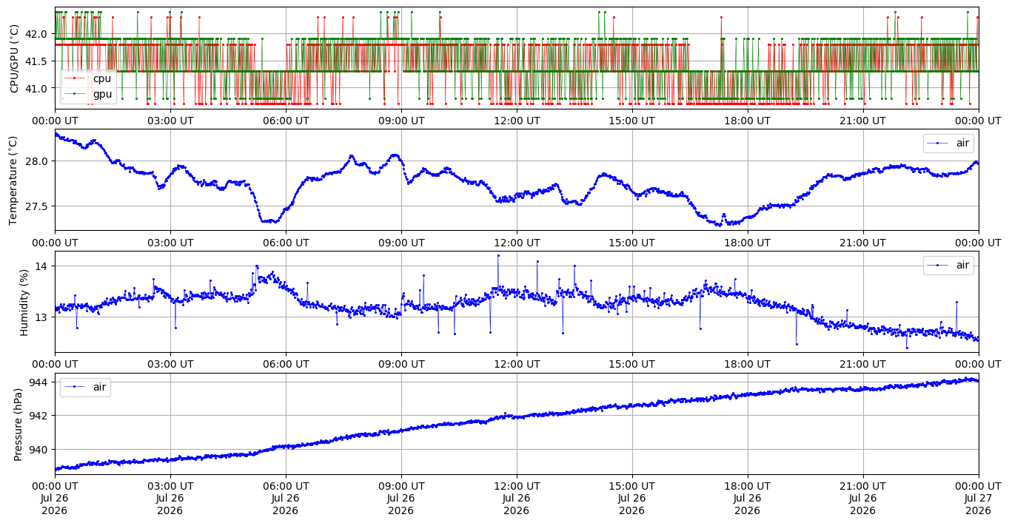Click the 03:00 UT Jul 26 bottom tick label

tap(170, 498)
